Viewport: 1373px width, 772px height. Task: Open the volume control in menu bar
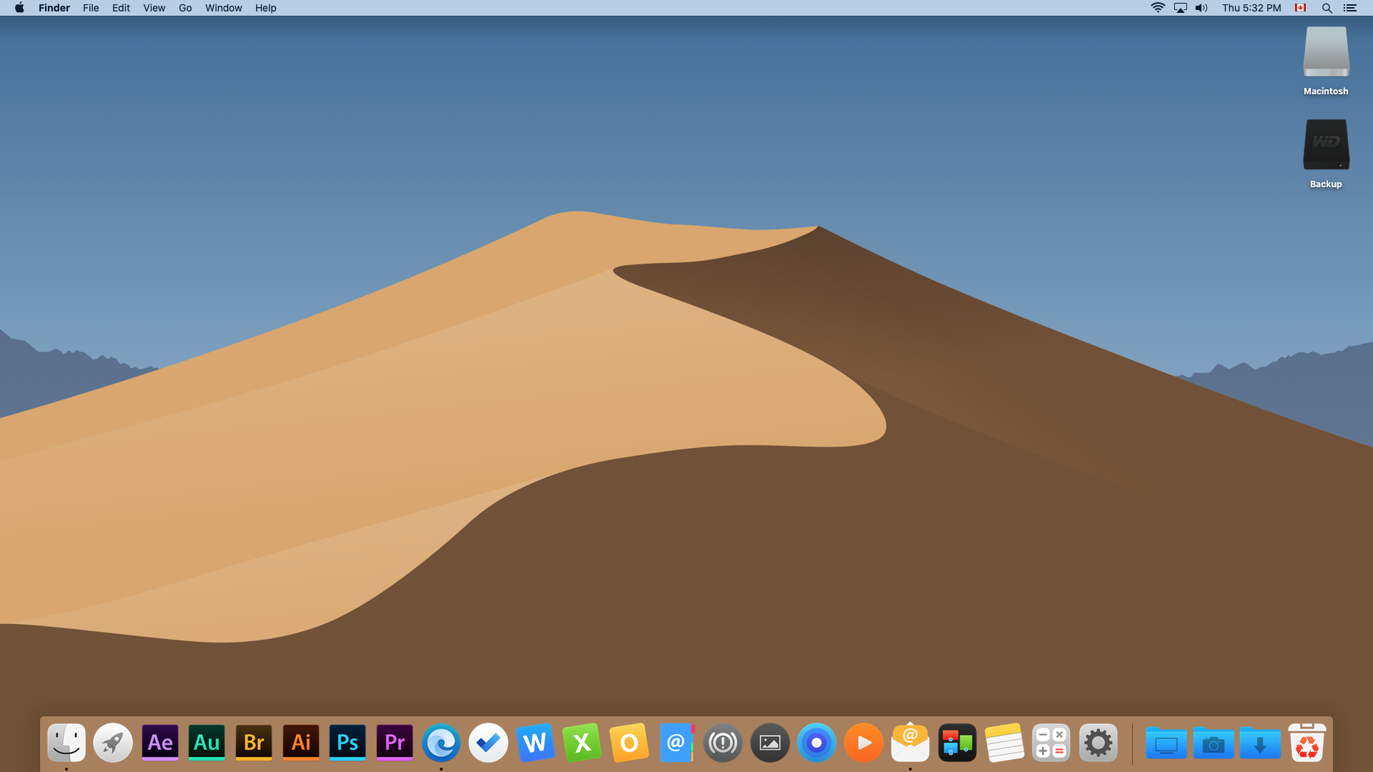coord(1201,8)
